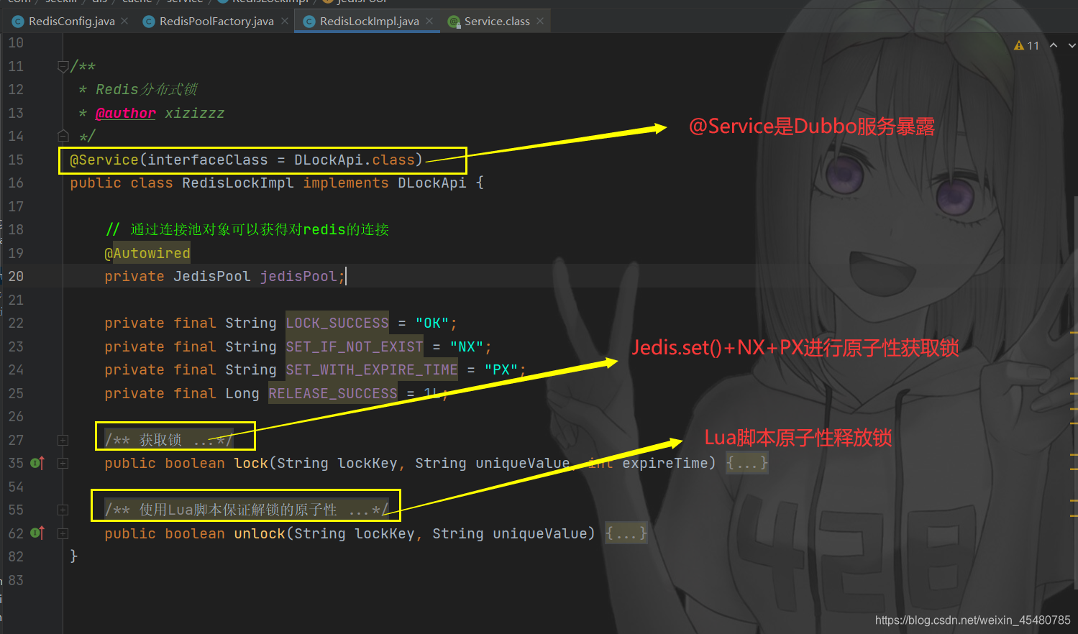
Task: Expand the unlock method body at line 62
Action: (x=63, y=533)
